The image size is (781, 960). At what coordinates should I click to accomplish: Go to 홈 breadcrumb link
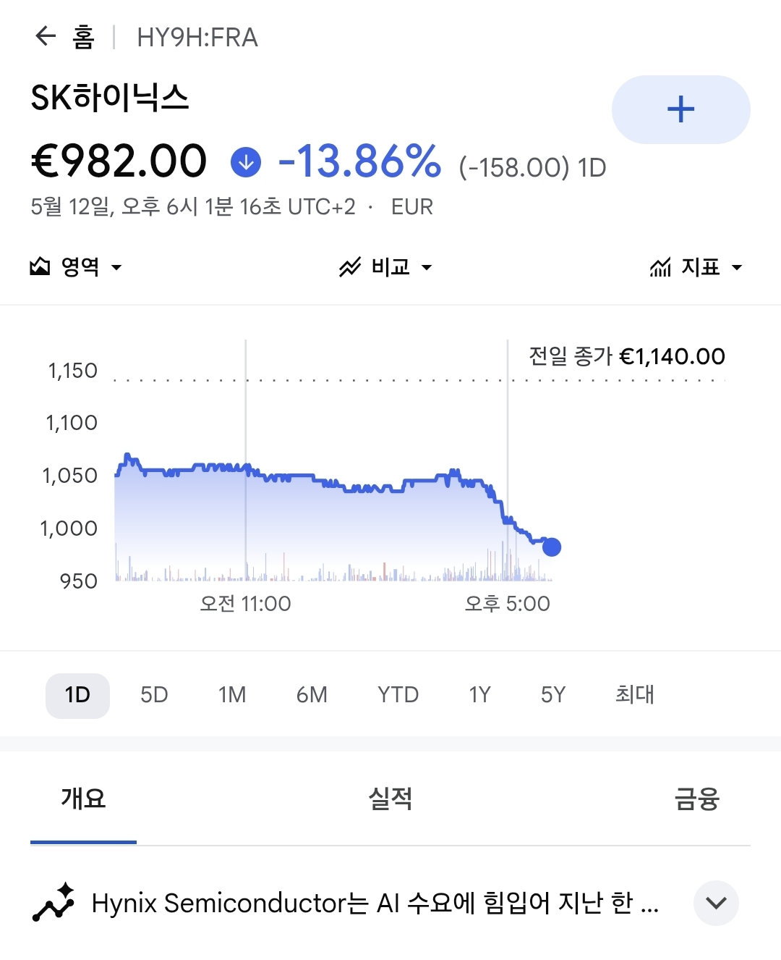click(x=84, y=37)
